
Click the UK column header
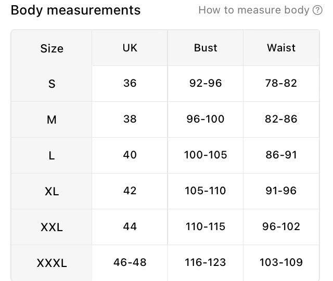pyautogui.click(x=130, y=48)
